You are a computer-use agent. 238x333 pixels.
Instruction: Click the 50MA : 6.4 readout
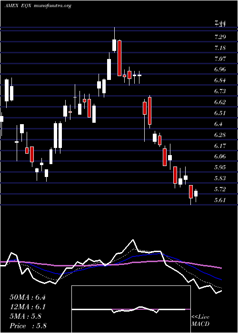[x=28, y=297]
